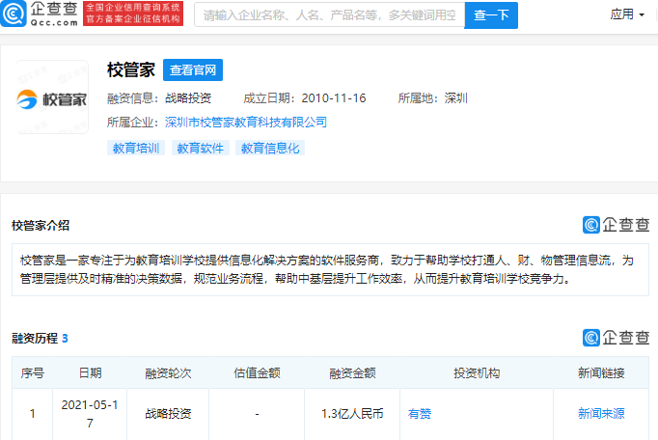Screen dimensions: 658x440
Task: Click the 融资金额 column header
Action: point(352,372)
